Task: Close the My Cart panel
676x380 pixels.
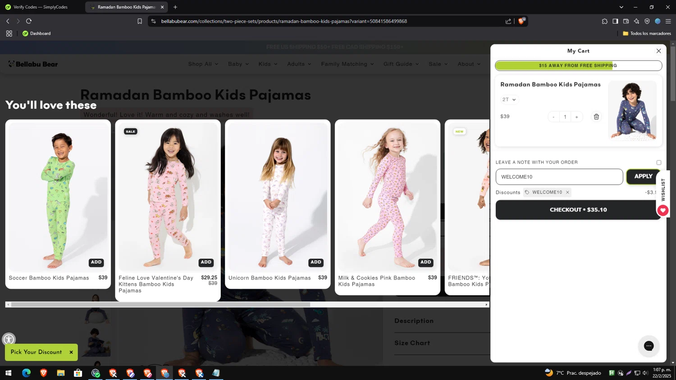Action: click(x=658, y=51)
